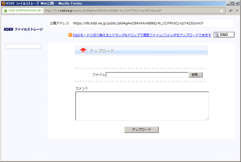Click the orange help icon beside the D&D link
The width and height of the screenshot is (241, 162).
point(70,35)
